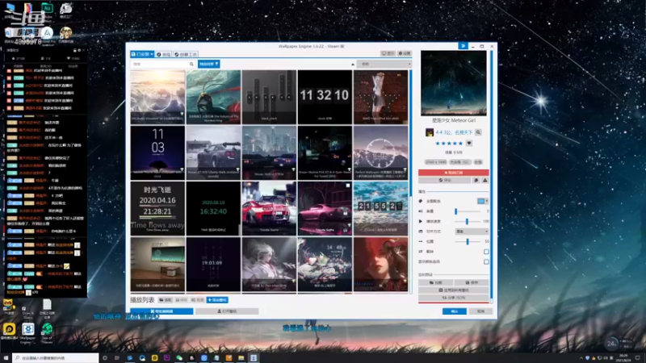Viewport: 646px width, 363px height.
Task: Open Windows Start button
Action: 6,358
